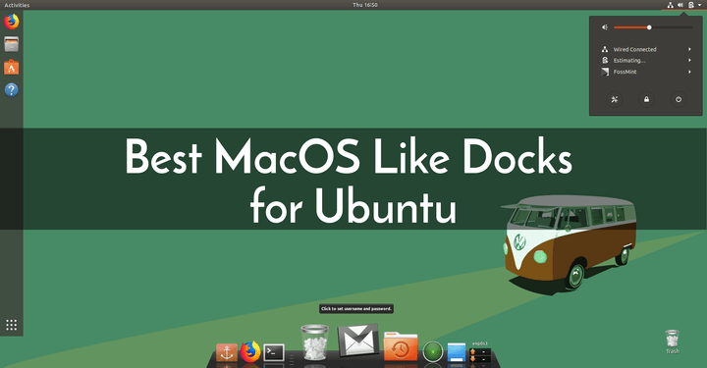Lock the screen via padlock button
The image size is (707, 368).
pyautogui.click(x=646, y=99)
